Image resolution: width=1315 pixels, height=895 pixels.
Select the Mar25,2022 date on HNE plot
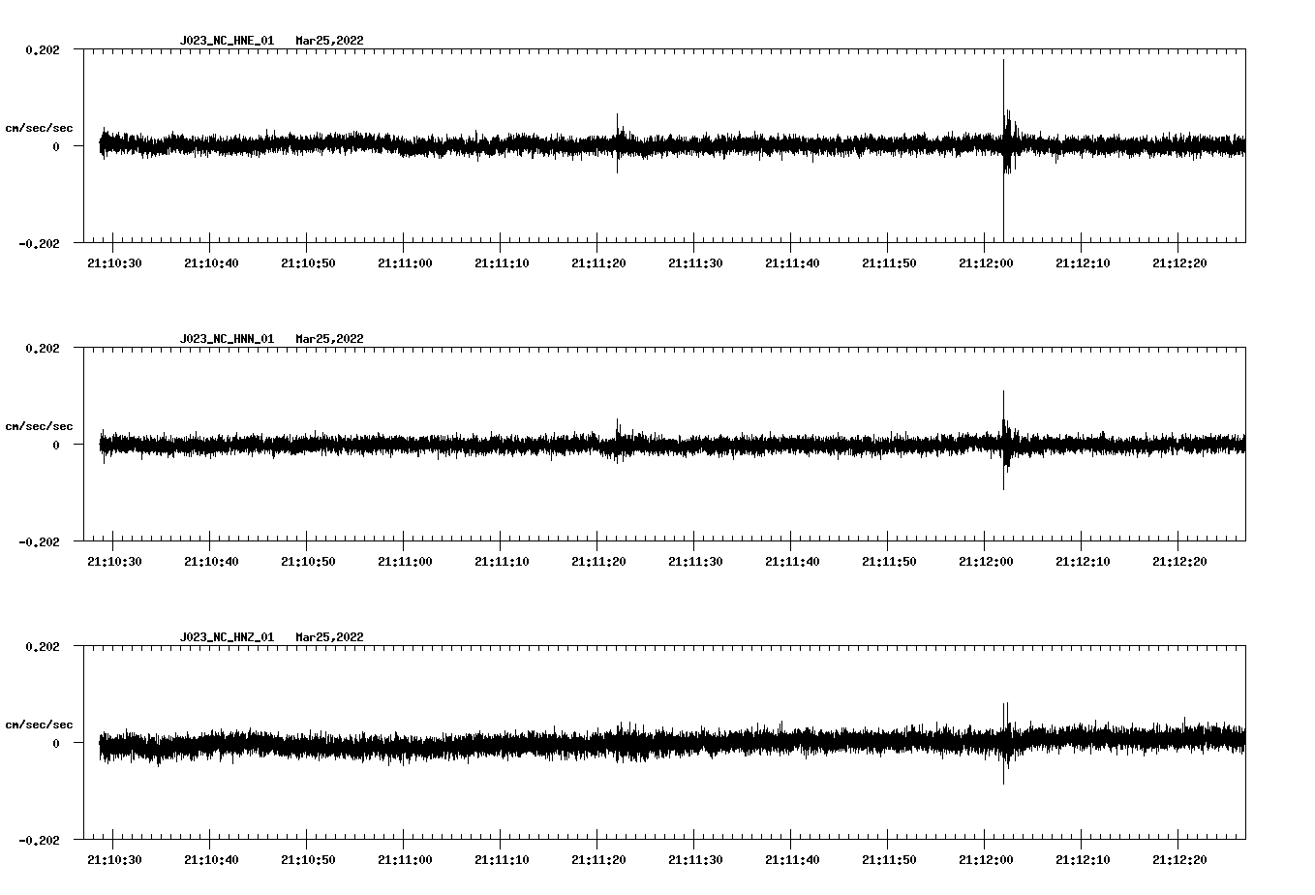[330, 41]
